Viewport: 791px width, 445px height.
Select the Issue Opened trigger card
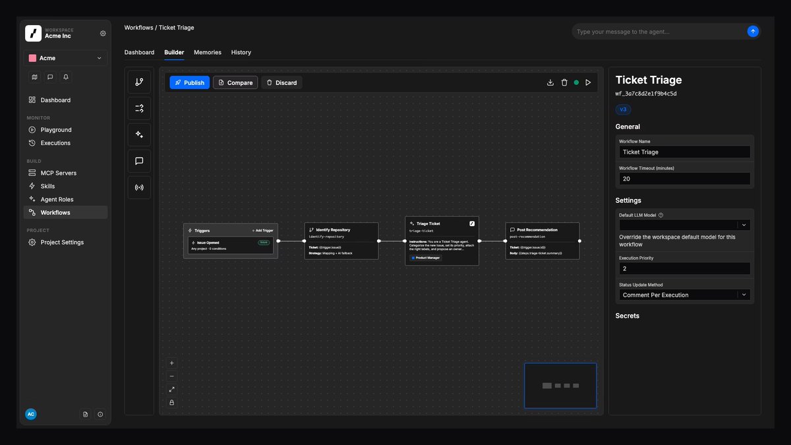(x=231, y=245)
